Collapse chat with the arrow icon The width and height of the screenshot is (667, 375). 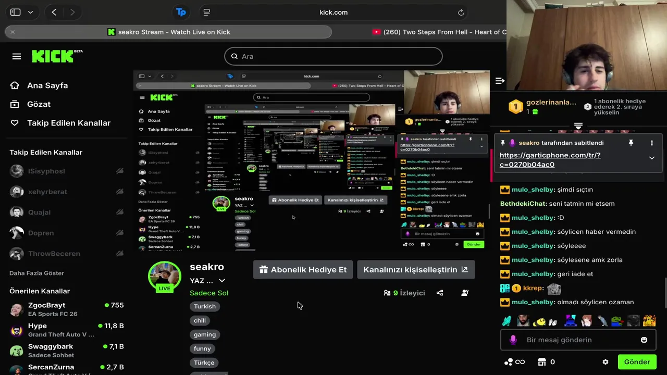[500, 81]
